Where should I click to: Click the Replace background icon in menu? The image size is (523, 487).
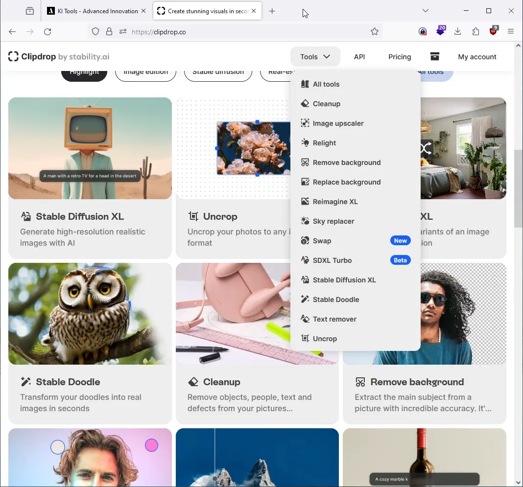pos(305,182)
